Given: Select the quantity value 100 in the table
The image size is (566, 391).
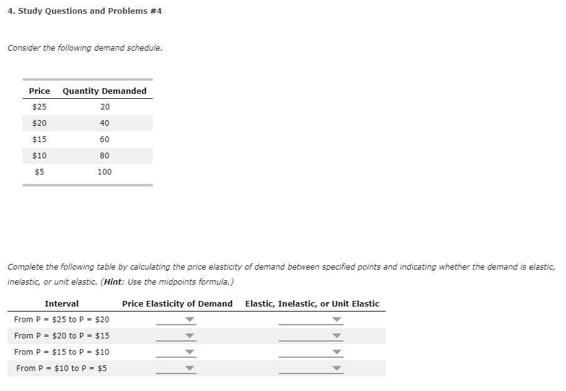Looking at the screenshot, I should 104,171.
